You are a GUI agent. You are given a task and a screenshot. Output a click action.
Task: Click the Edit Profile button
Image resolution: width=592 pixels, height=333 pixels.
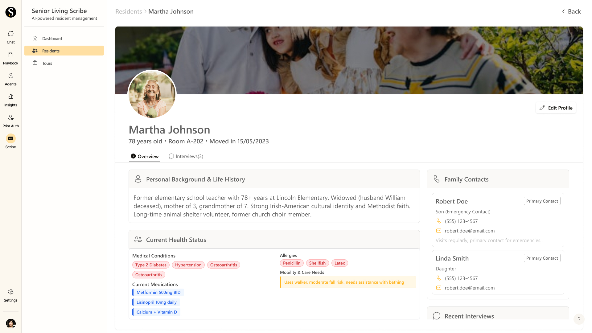pos(556,108)
